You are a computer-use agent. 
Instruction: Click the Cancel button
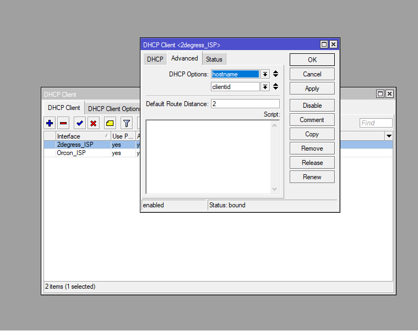[x=312, y=74]
